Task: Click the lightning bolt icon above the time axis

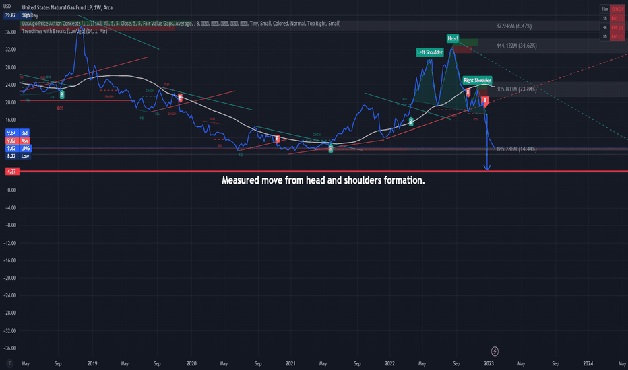Action: [x=495, y=351]
